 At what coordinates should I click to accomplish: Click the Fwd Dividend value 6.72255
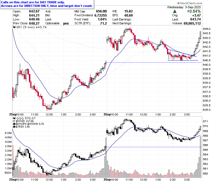coord(101,15)
